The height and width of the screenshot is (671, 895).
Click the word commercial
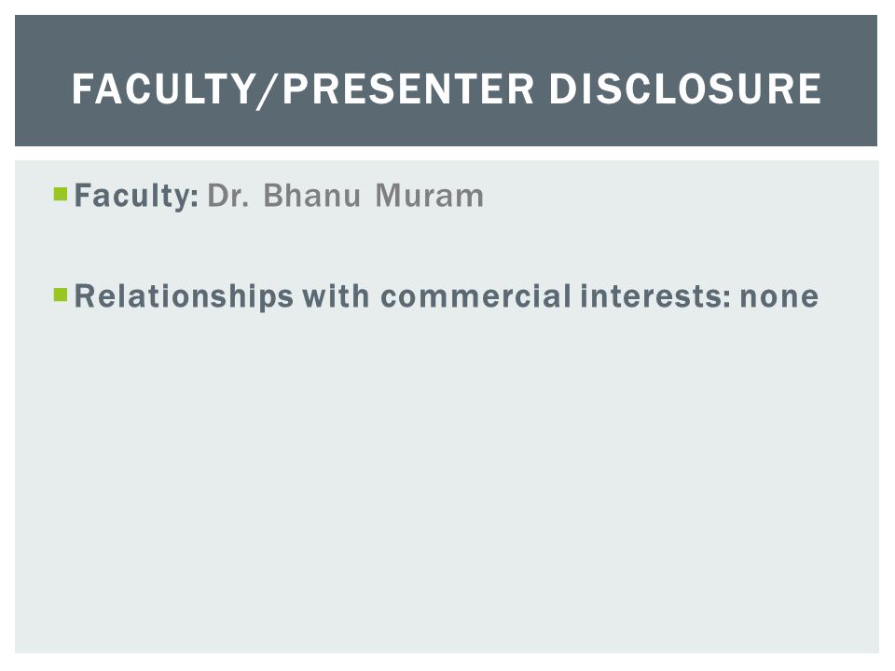[x=475, y=296]
